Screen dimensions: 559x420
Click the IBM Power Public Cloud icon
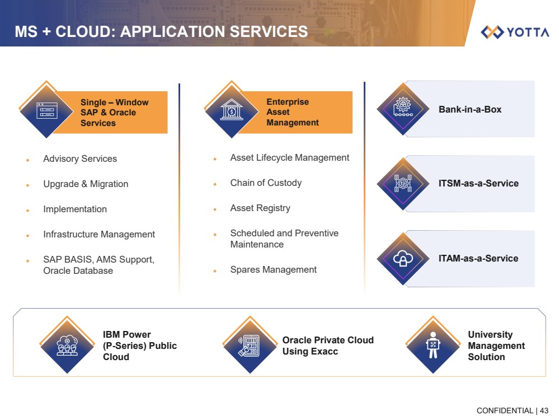pos(67,346)
